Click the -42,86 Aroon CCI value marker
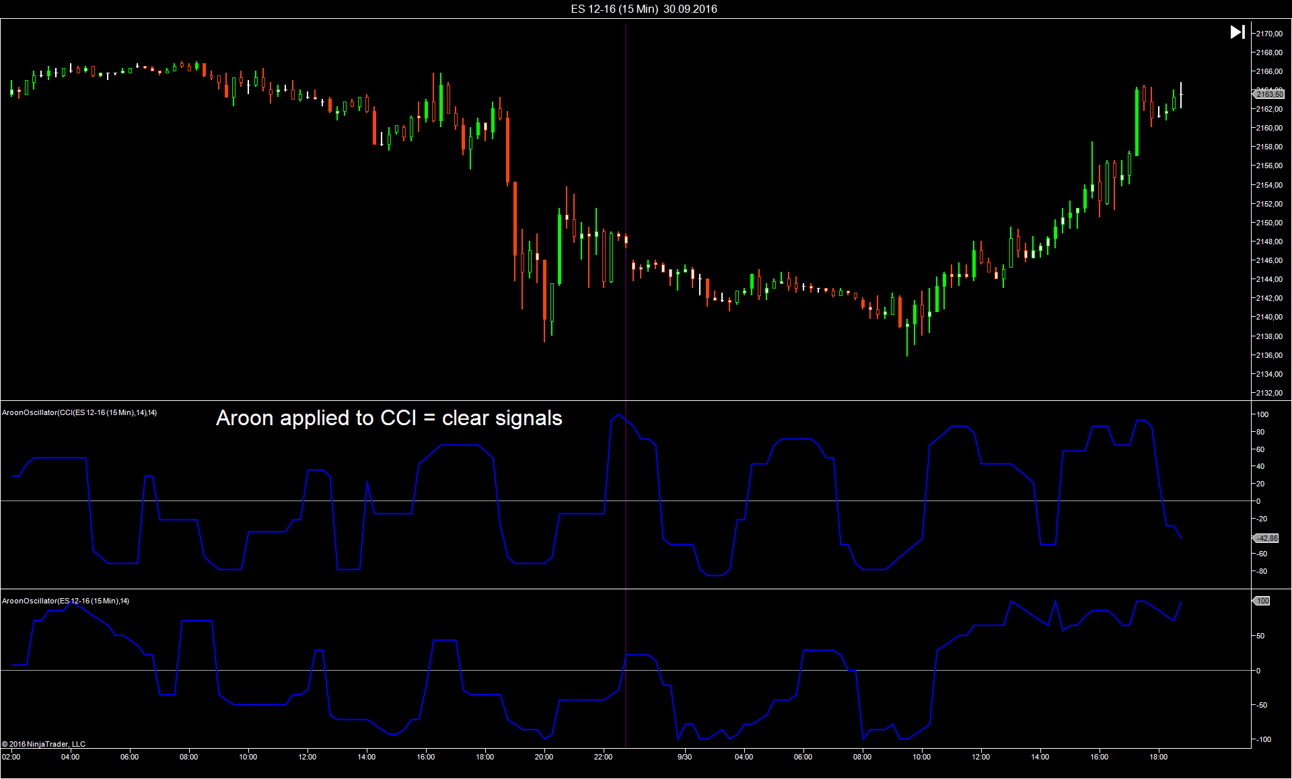 (1266, 538)
